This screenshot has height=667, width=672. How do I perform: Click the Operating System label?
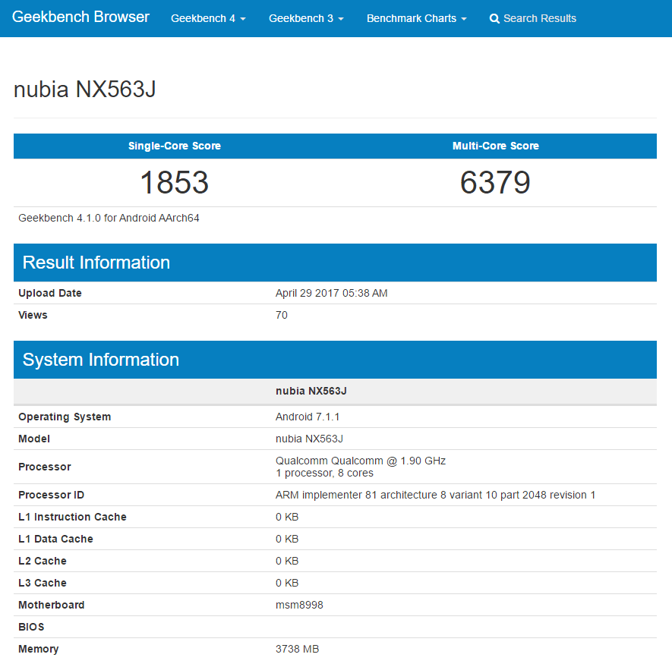pos(65,417)
